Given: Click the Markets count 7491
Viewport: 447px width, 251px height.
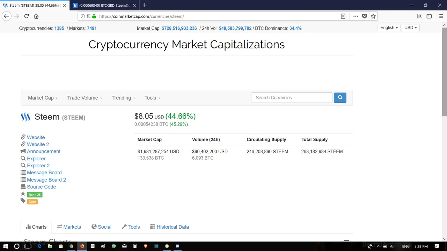Looking at the screenshot, I should pos(92,28).
